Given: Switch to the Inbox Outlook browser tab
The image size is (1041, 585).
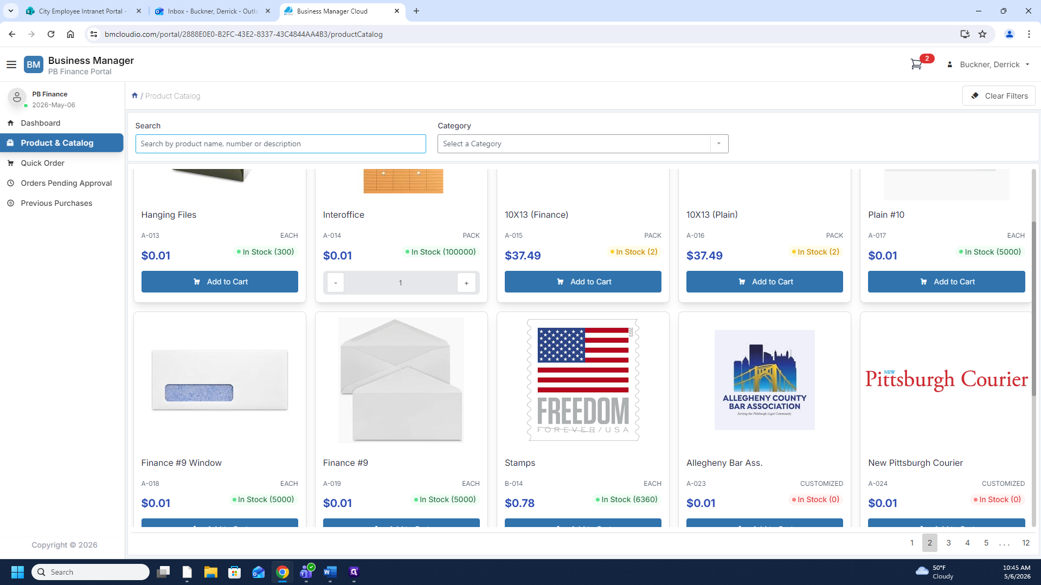Looking at the screenshot, I should pyautogui.click(x=213, y=11).
